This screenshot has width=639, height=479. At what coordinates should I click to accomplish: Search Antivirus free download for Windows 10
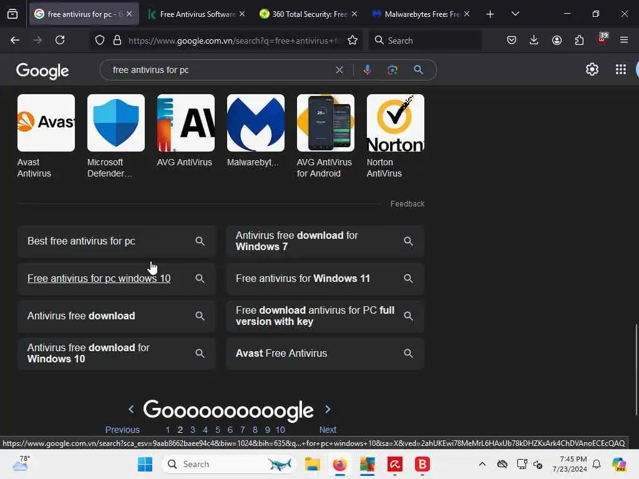point(116,354)
